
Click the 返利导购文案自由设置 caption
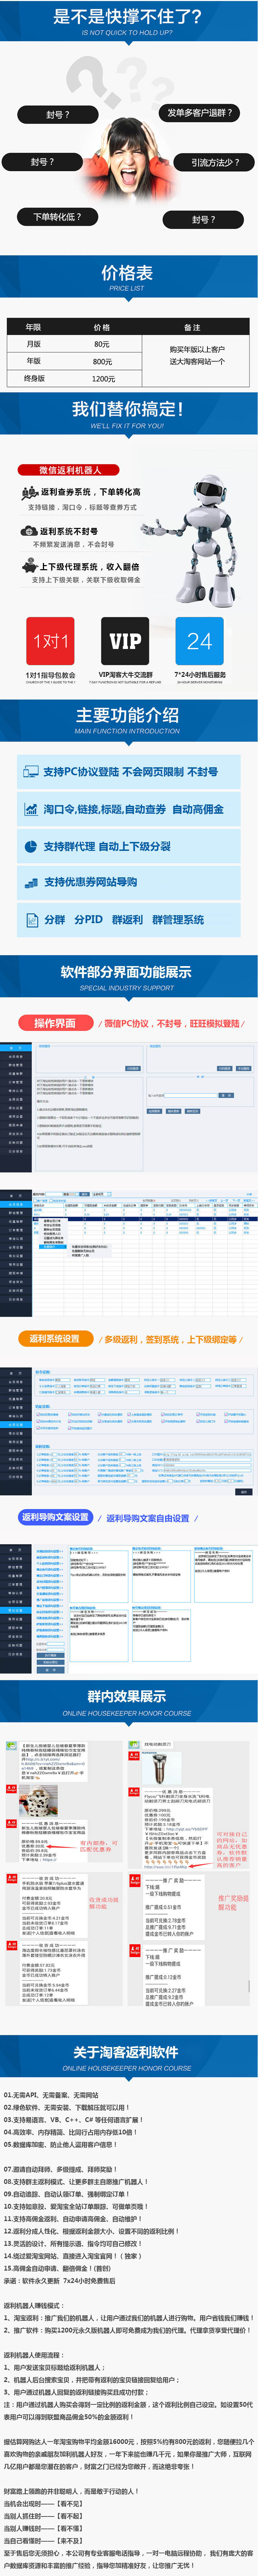148,1518
